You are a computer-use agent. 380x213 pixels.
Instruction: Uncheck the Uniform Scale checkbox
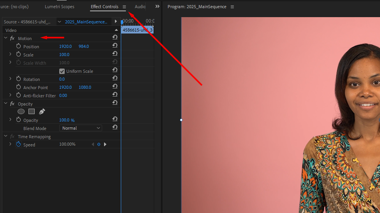click(x=62, y=71)
